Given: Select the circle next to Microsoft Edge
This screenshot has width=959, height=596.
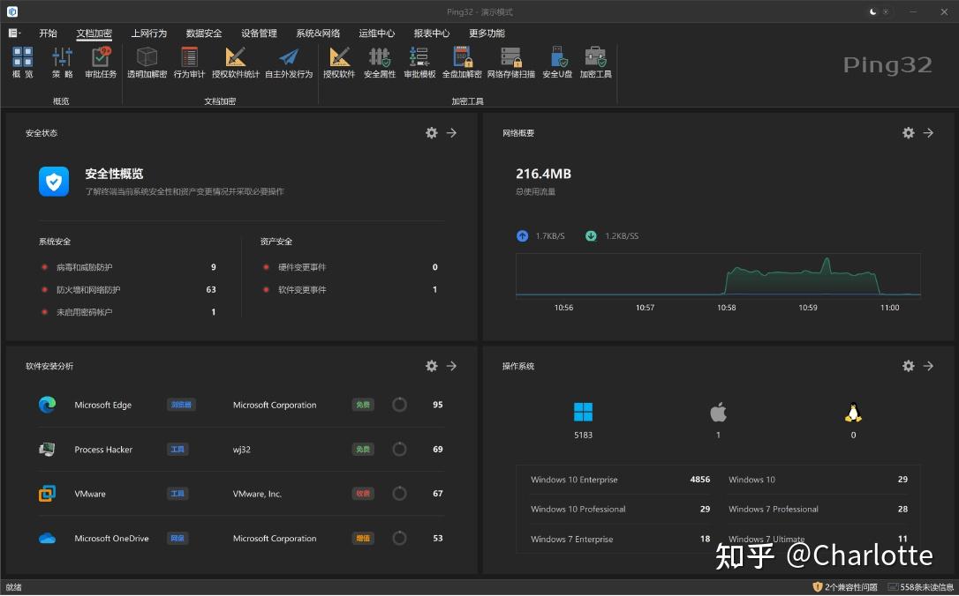Looking at the screenshot, I should (x=399, y=404).
